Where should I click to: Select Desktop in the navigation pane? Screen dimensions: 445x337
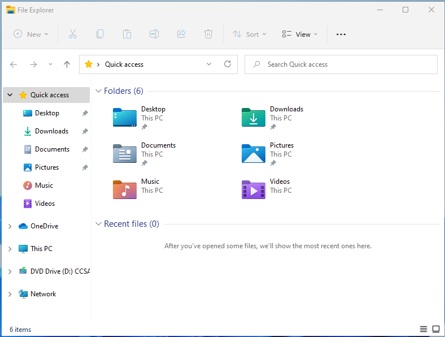point(47,113)
